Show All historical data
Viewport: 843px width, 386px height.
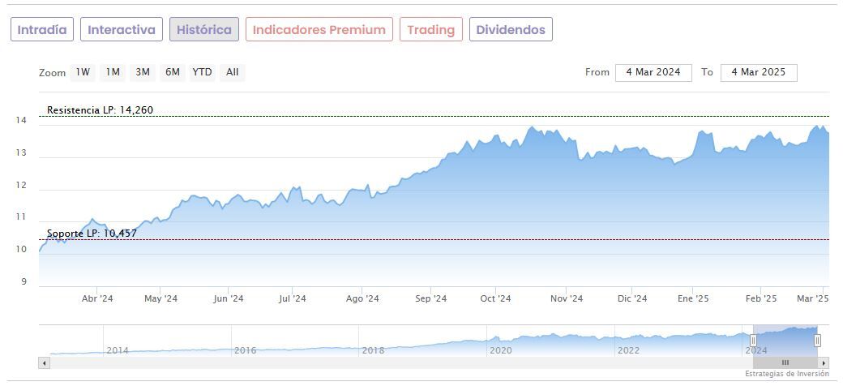pyautogui.click(x=233, y=72)
